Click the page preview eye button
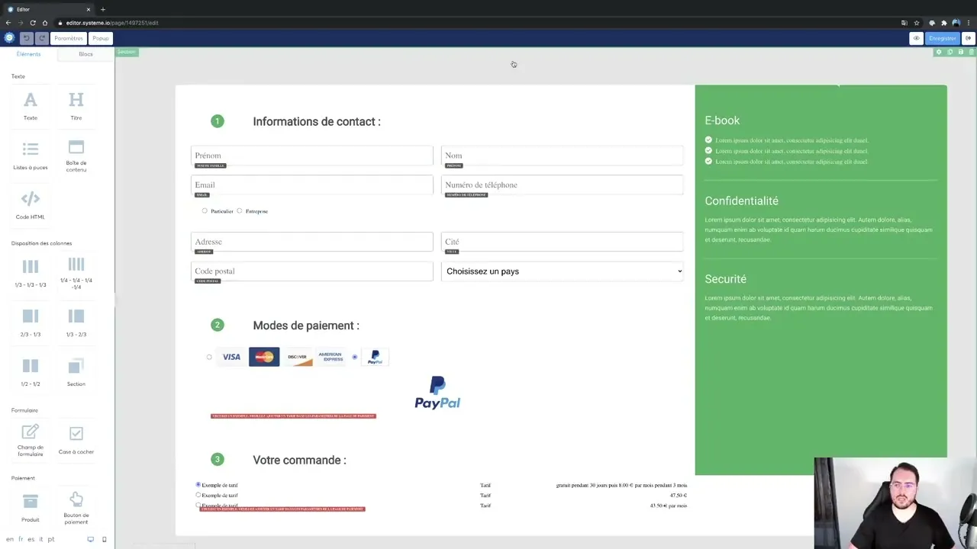Screen dimensions: 977x549 [915, 38]
